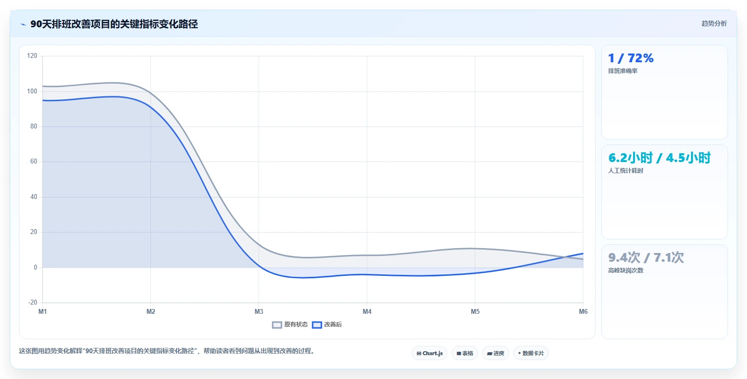Screen dimensions: 747x379
Task: Select the 1 / 72% value card
Action: pos(664,92)
